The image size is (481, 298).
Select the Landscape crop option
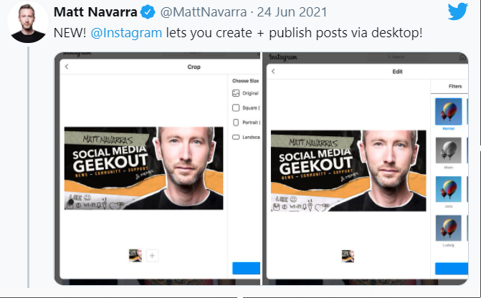(x=246, y=137)
